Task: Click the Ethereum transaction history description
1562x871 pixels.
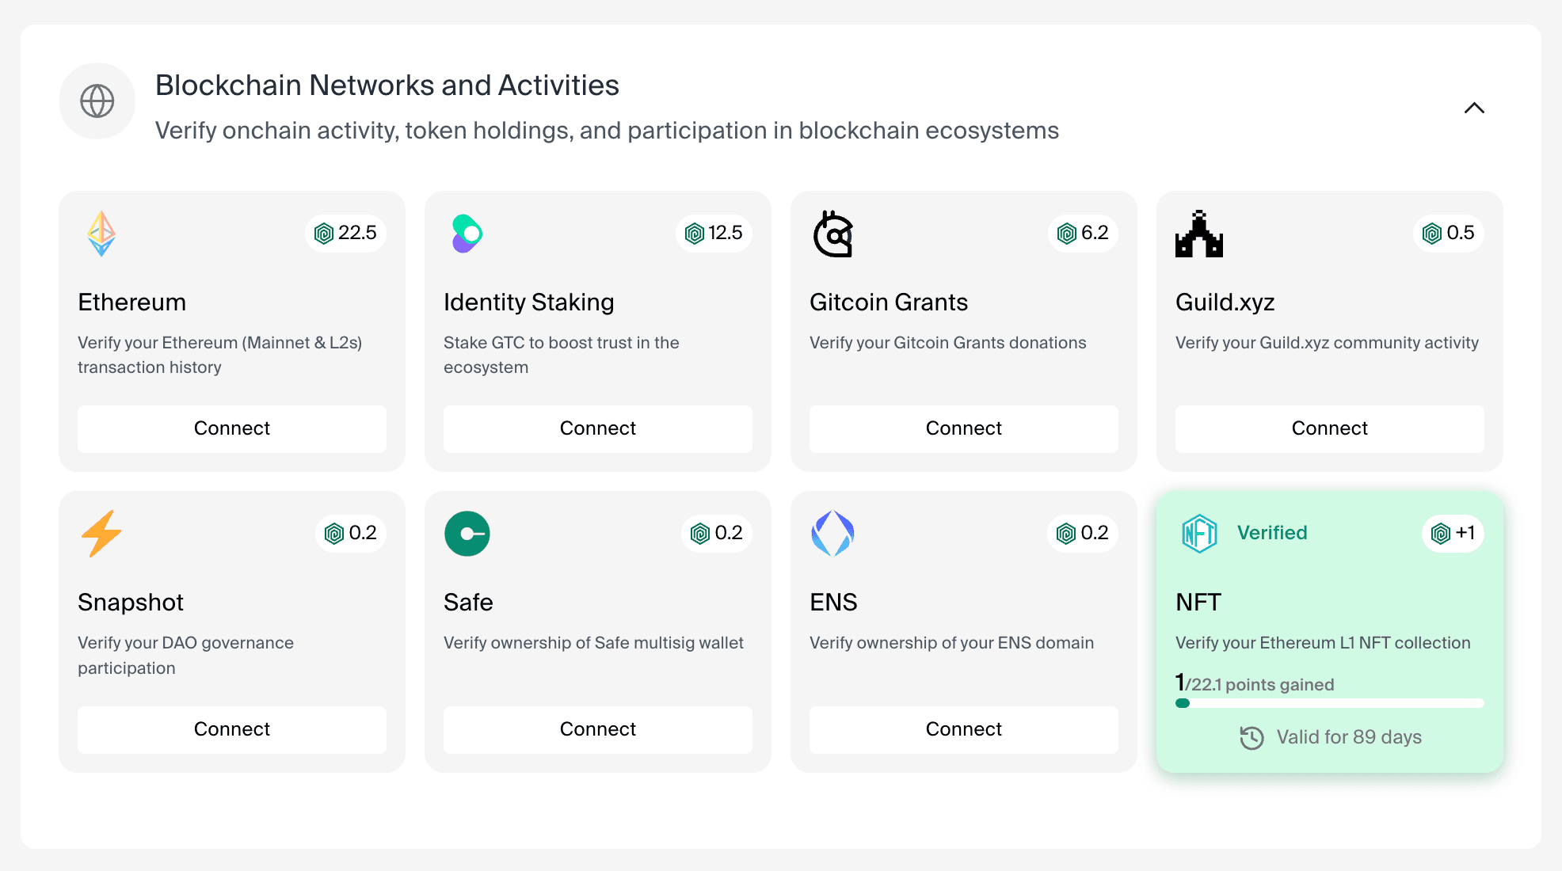Action: [x=219, y=355]
